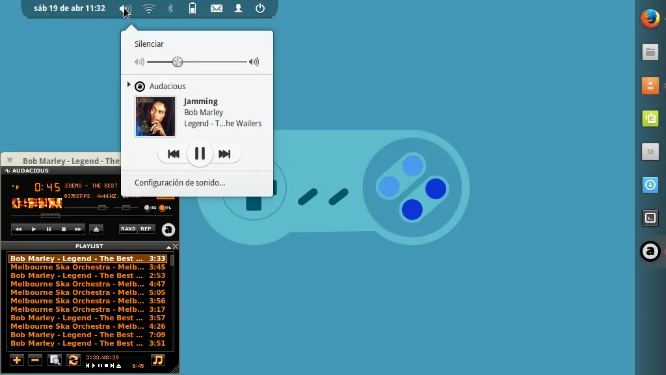Click the Audacious spectrum visualizer
Screen dimensions: 666x375
37,203
